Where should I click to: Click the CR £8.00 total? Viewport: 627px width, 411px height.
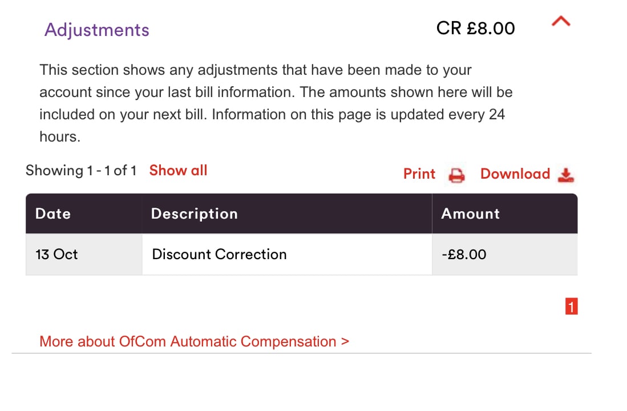475,29
